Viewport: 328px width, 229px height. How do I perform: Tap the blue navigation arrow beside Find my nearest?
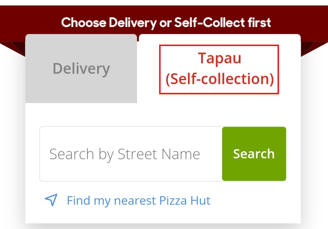(51, 200)
